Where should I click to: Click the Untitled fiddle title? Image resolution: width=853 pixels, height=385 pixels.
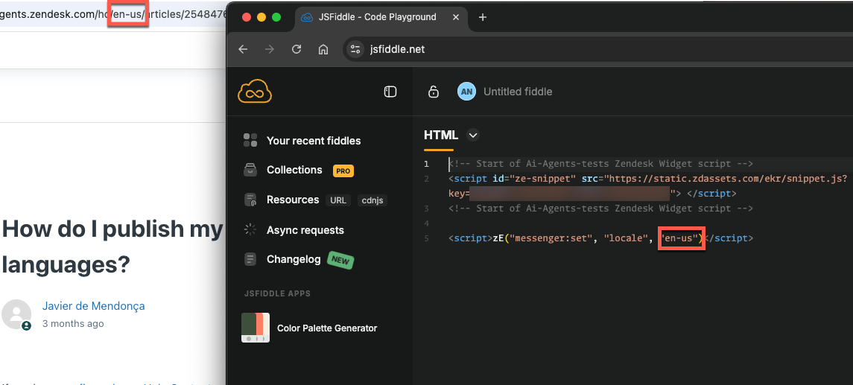point(518,92)
